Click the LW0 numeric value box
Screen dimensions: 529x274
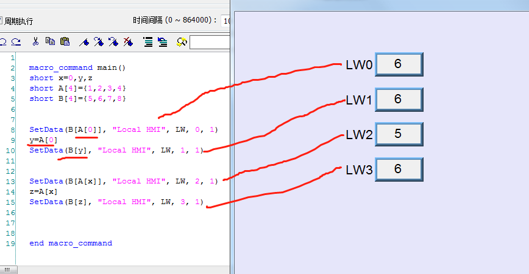tap(399, 64)
